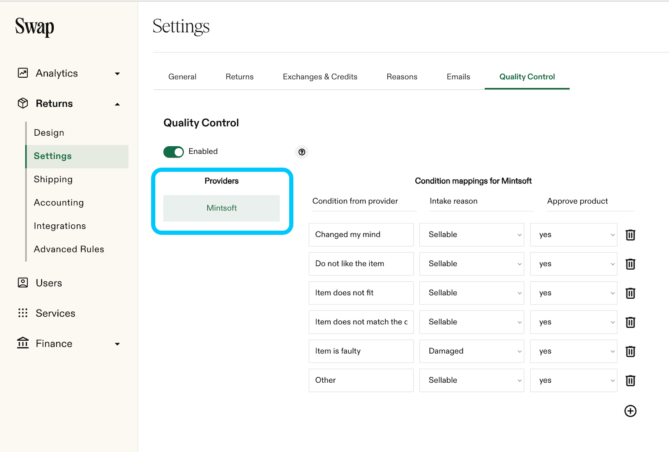Delete the Changed my mind mapping
Viewport: 669px width, 452px height.
click(630, 235)
